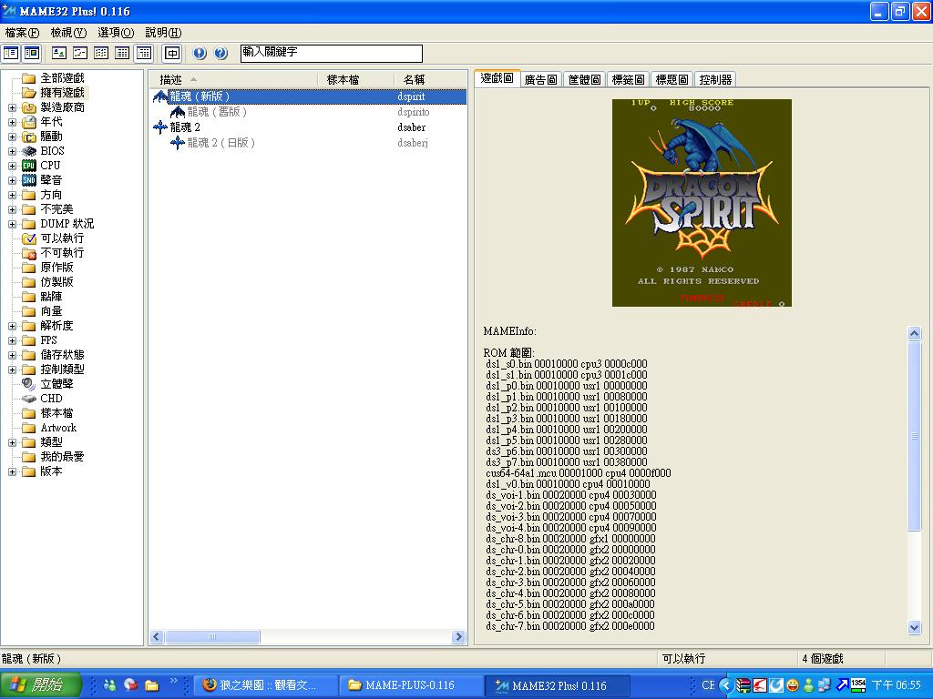Switch to small icons view
Screen dimensions: 933x699
[80, 54]
